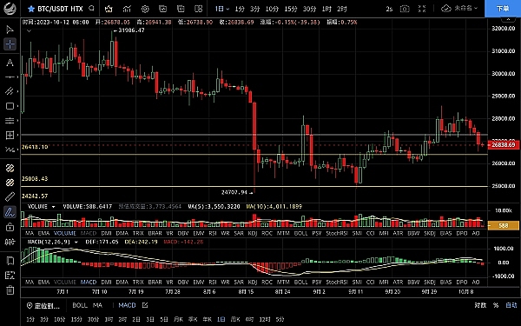Select the text annotation tool
Image resolution: width=521 pixels, height=326 pixels.
pyautogui.click(x=10, y=63)
